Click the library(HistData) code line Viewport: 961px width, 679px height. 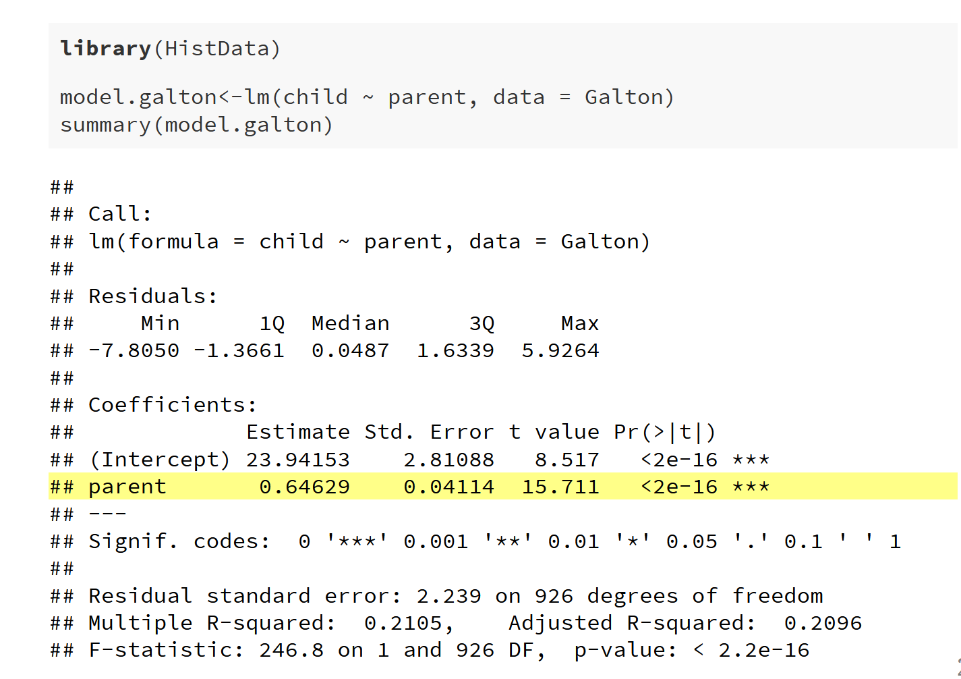pyautogui.click(x=170, y=49)
